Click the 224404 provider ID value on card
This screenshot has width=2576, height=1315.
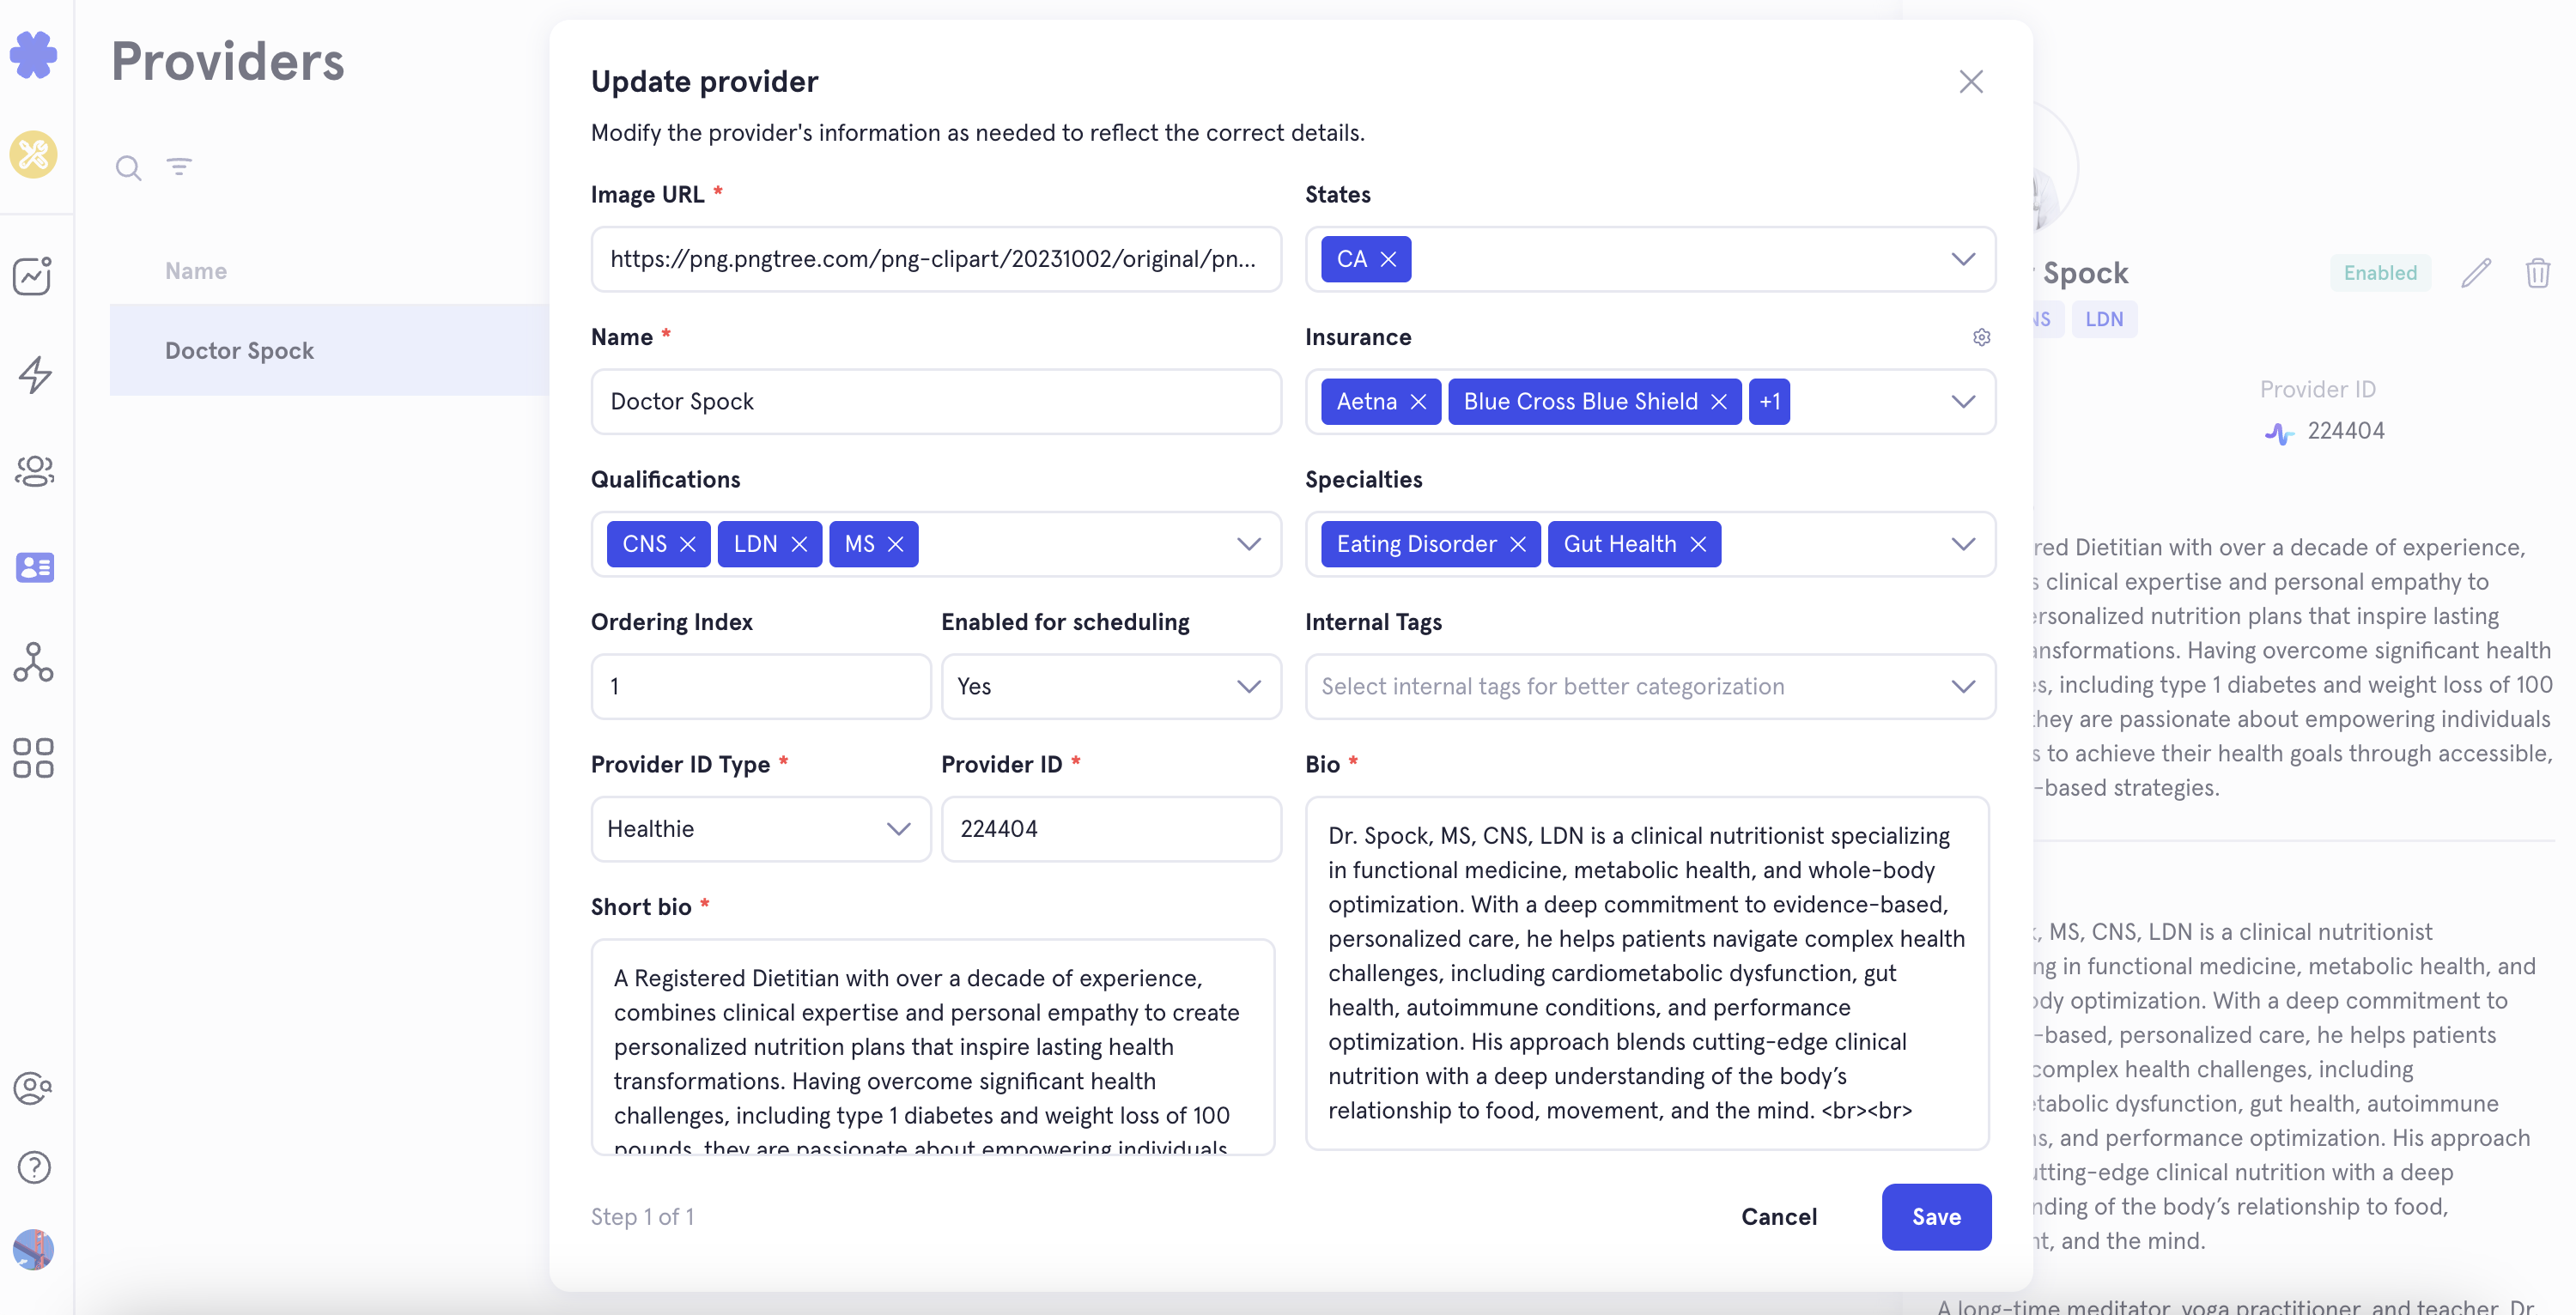pyautogui.click(x=2345, y=431)
